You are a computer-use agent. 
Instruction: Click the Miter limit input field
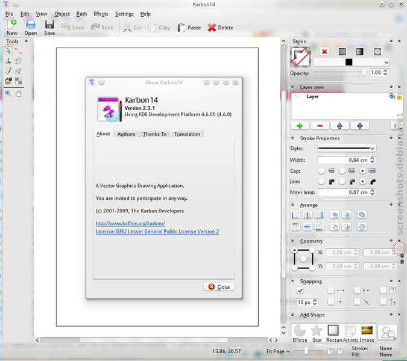pyautogui.click(x=347, y=193)
